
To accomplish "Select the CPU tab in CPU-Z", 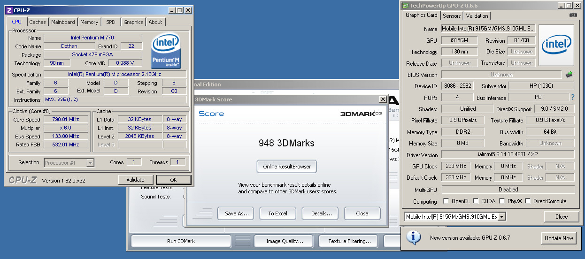I will point(17,21).
